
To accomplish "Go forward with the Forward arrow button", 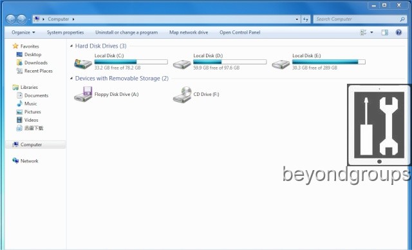I will point(21,19).
